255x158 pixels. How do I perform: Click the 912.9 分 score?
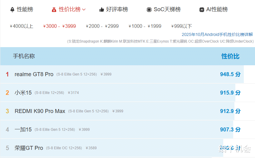pyautogui.click(x=230, y=111)
